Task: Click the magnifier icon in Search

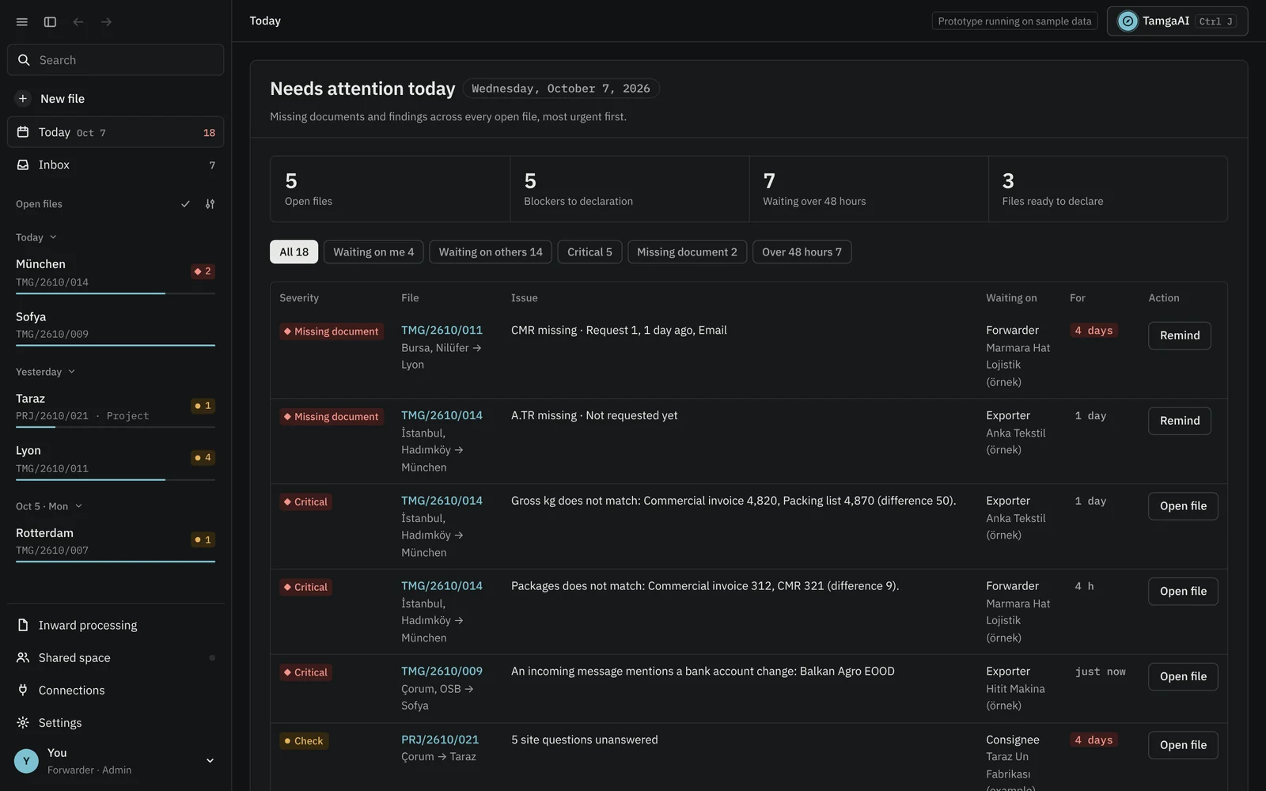Action: [x=24, y=60]
